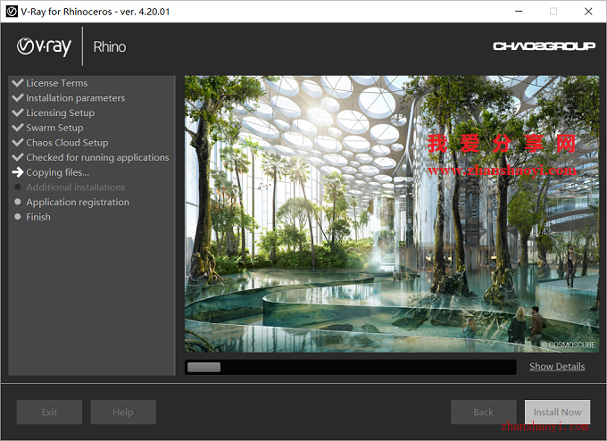Close the V-Ray installer window
The width and height of the screenshot is (607, 441).
pyautogui.click(x=588, y=12)
